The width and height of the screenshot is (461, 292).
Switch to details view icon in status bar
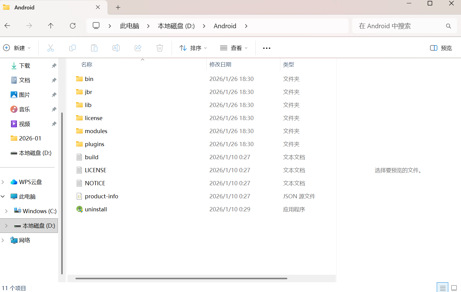(443, 287)
